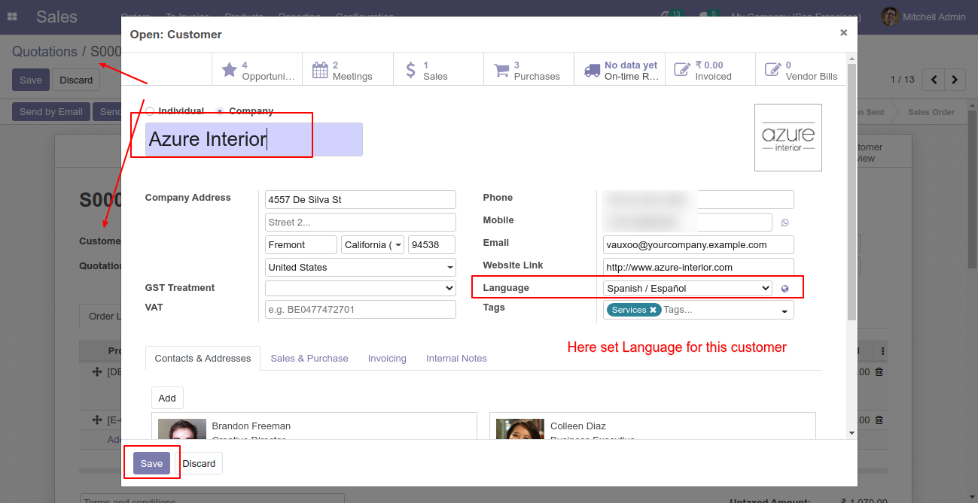The image size is (978, 503).
Task: Open the Meetings calendar stat button
Action: coord(348,70)
